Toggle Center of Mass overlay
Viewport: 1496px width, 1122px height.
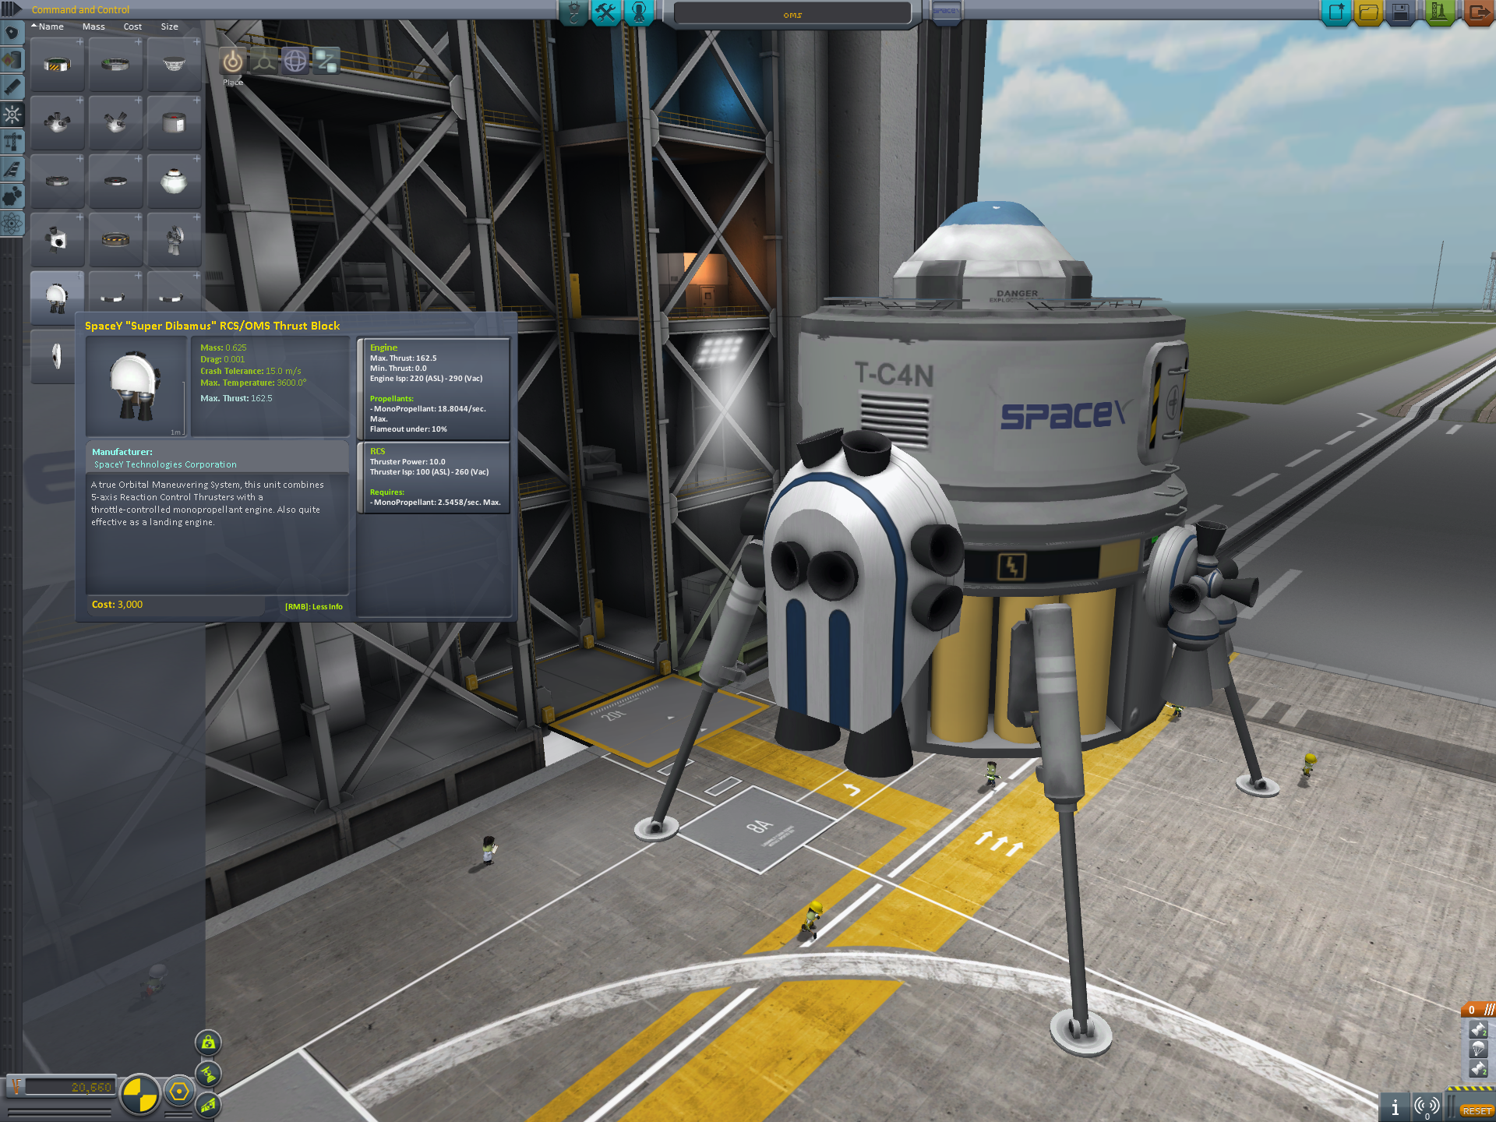tap(208, 1043)
